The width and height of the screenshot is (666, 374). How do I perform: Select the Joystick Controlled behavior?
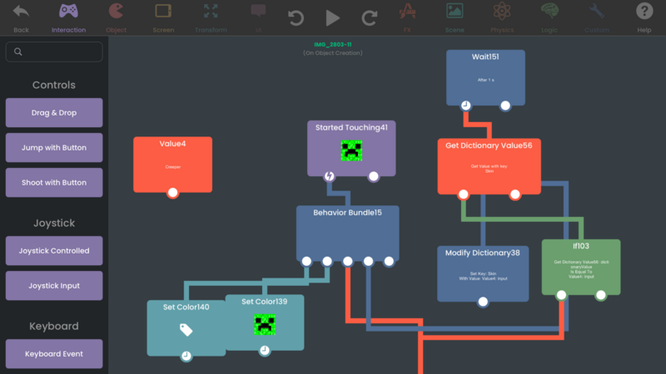click(x=54, y=251)
